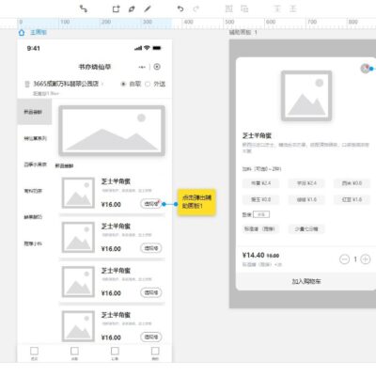Click the product image placeholder in the popup
The width and height of the screenshot is (376, 376).
pos(306,96)
